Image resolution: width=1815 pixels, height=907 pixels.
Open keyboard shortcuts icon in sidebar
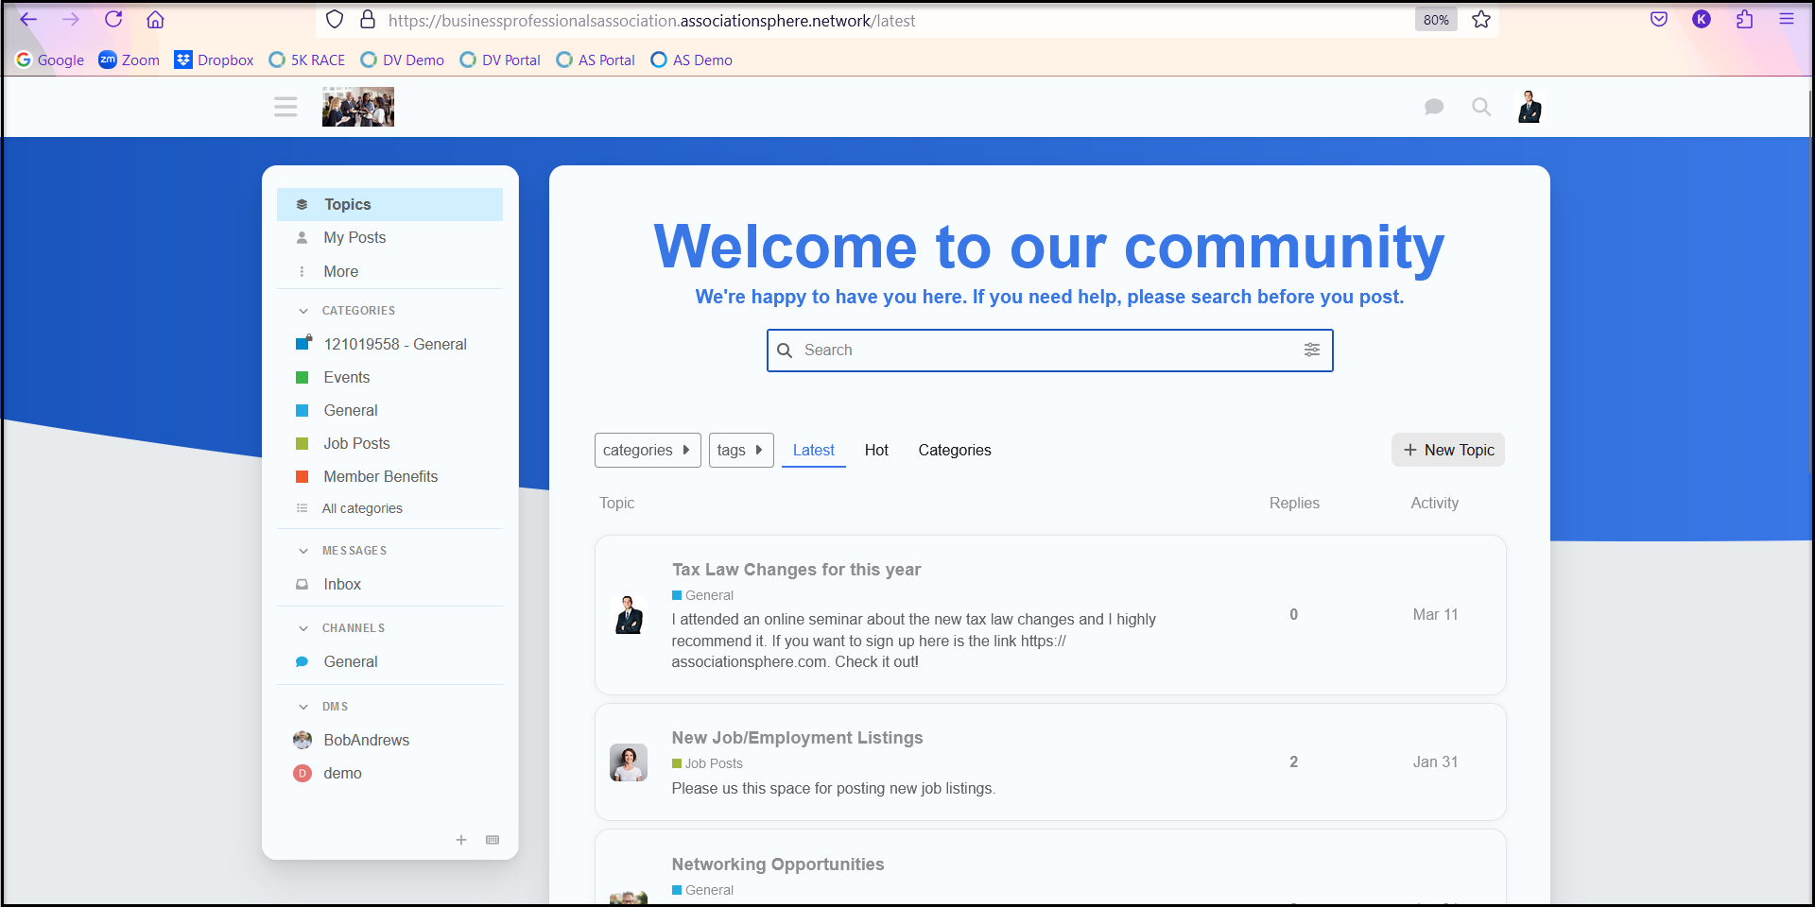[x=493, y=840]
